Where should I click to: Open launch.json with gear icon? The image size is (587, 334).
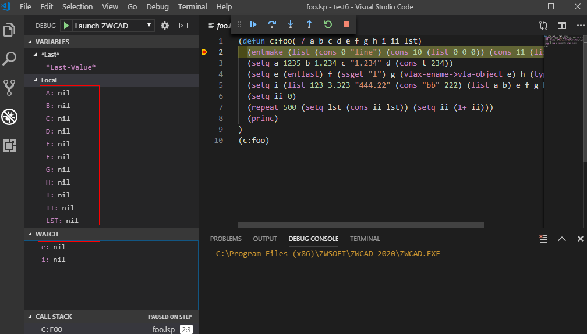pyautogui.click(x=165, y=26)
